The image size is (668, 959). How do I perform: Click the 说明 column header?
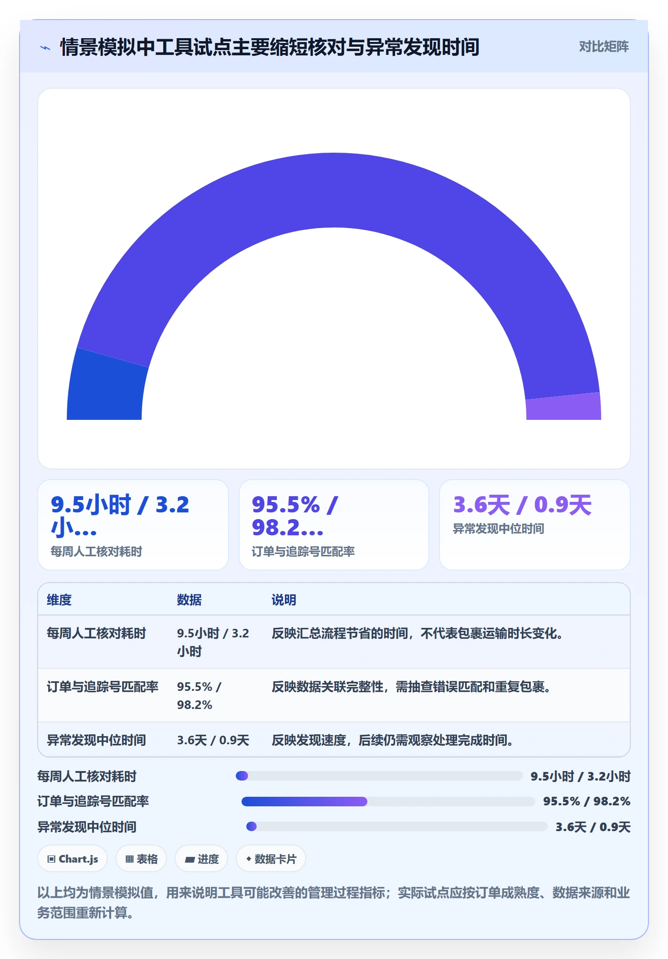pyautogui.click(x=284, y=600)
